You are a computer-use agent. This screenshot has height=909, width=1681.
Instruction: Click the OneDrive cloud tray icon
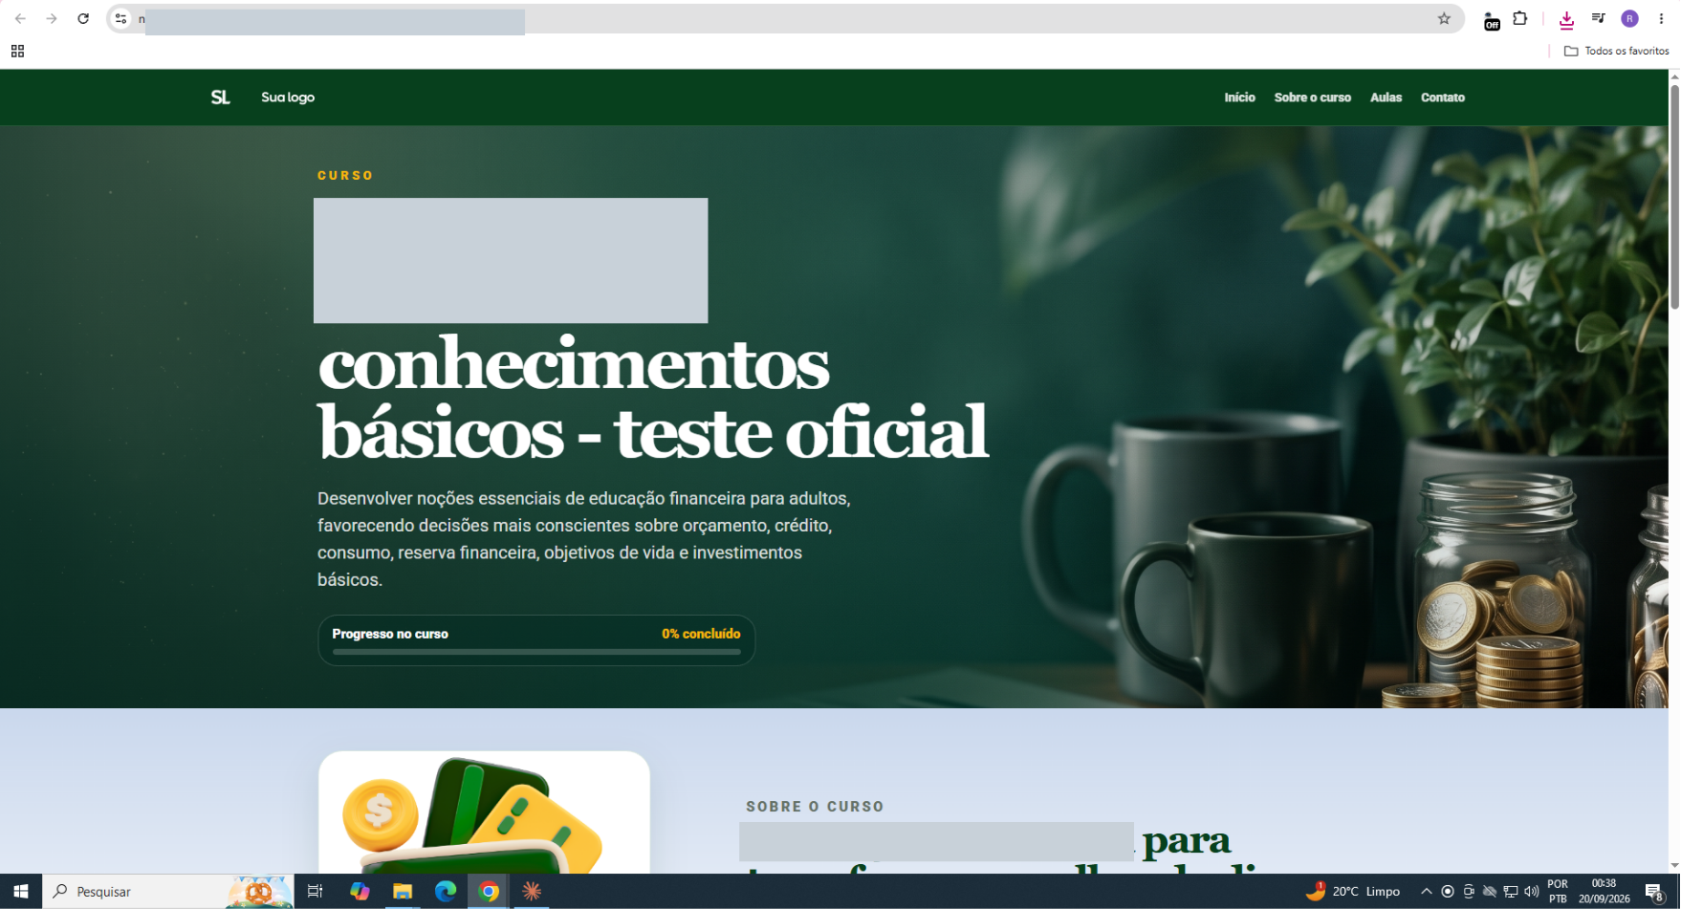tap(1490, 892)
